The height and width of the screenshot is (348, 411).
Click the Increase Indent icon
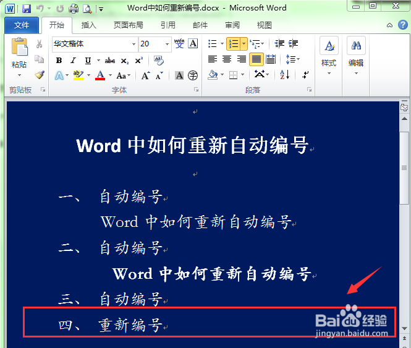click(294, 43)
